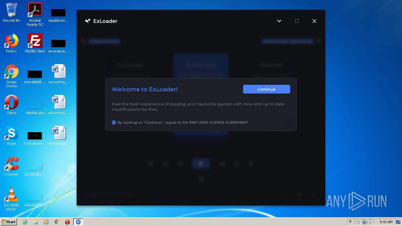This screenshot has height=226, width=402.
Task: Select the networkingd Word document
Action: tap(58, 136)
